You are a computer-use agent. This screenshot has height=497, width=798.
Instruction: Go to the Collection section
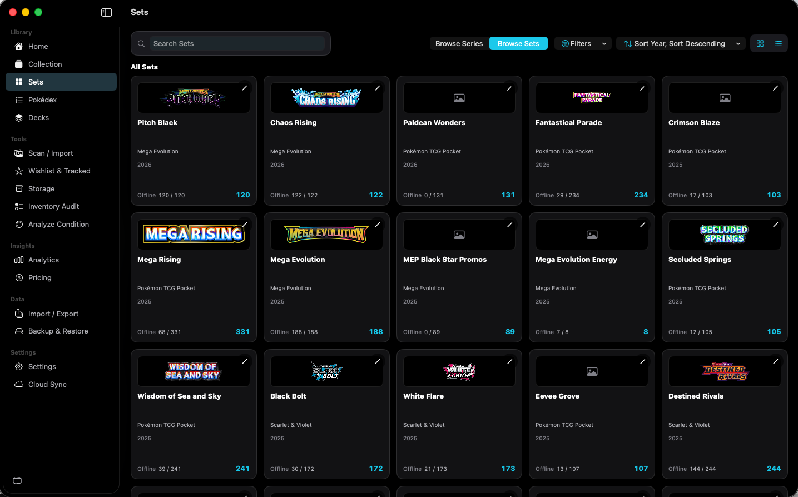(x=61, y=64)
